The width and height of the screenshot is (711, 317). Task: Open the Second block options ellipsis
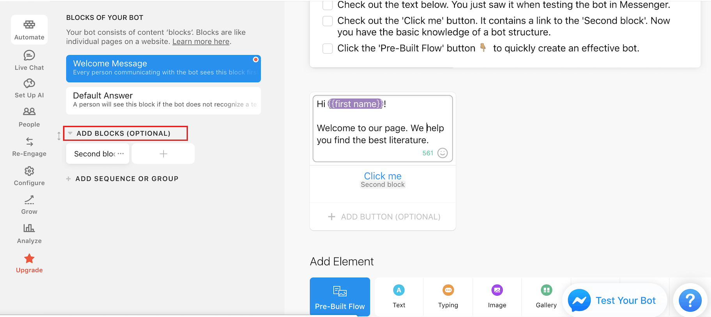coord(121,154)
